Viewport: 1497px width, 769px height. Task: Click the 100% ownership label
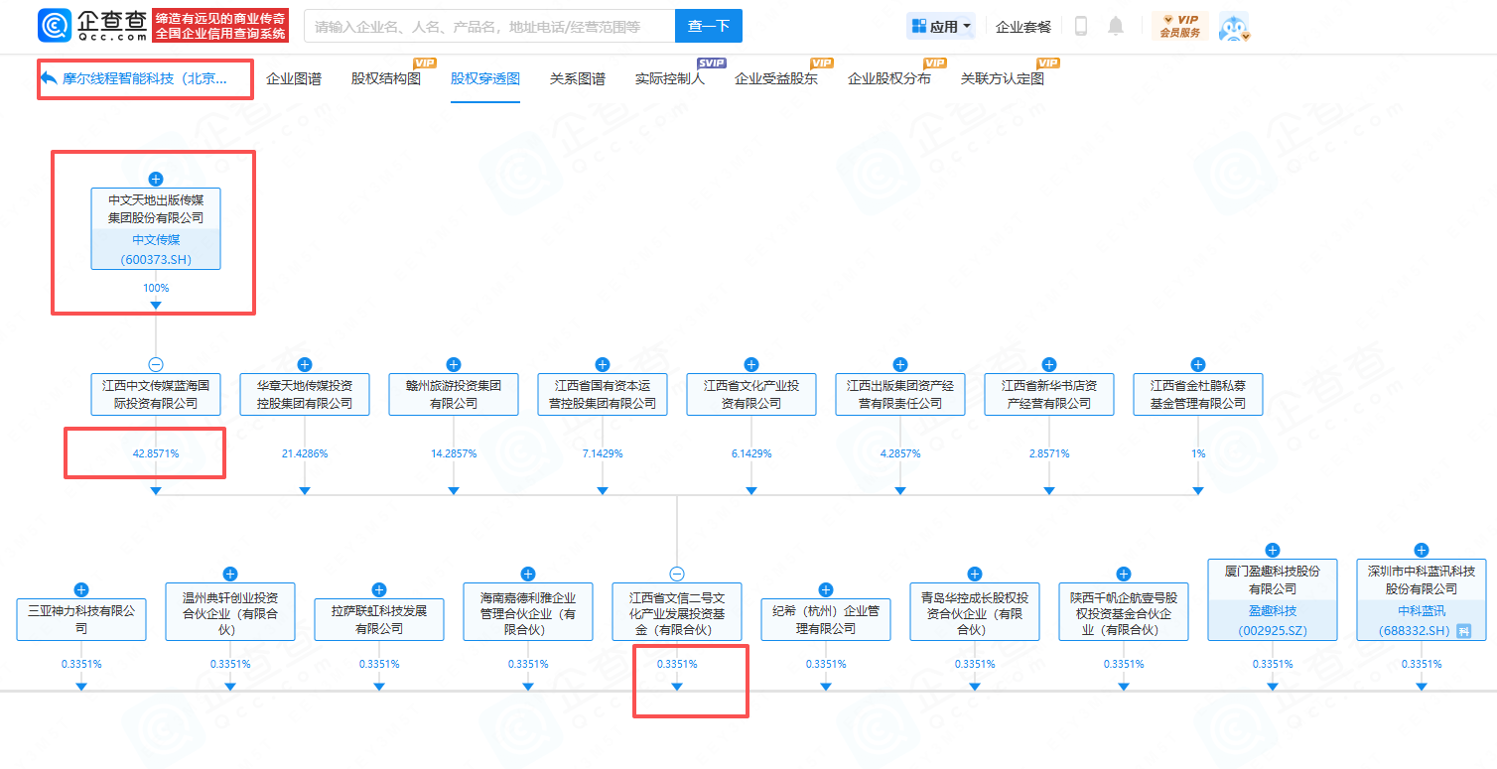pos(156,288)
